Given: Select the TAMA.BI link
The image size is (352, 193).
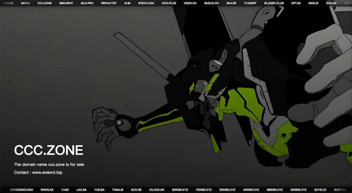Looking at the screenshot, I should click(118, 189).
